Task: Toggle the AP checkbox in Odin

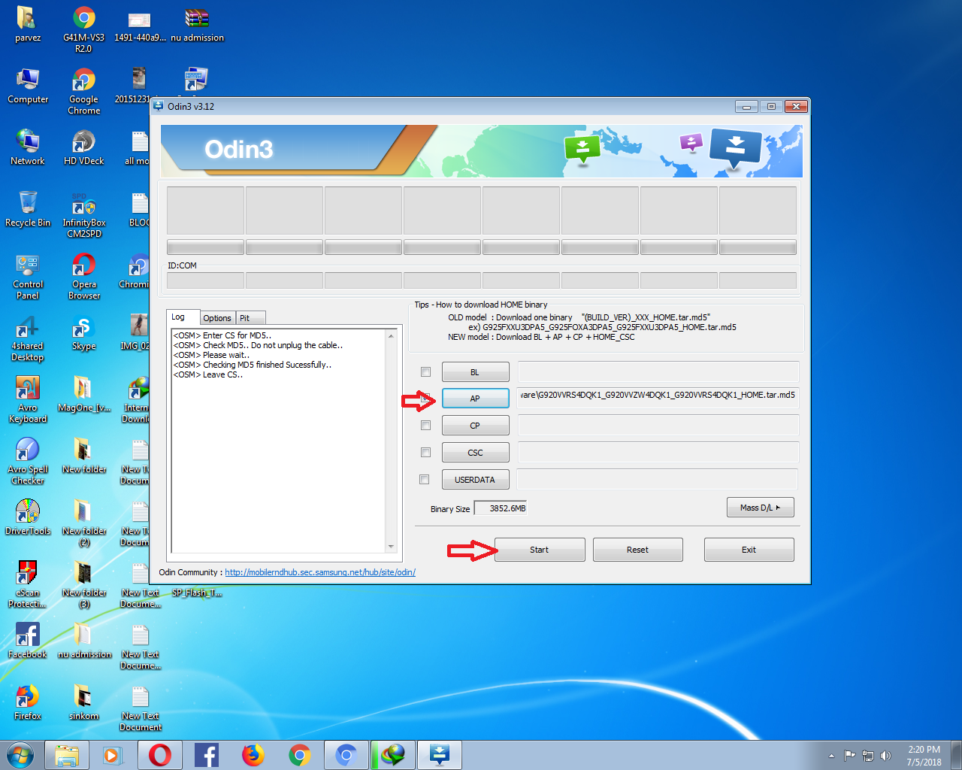Action: (x=426, y=398)
